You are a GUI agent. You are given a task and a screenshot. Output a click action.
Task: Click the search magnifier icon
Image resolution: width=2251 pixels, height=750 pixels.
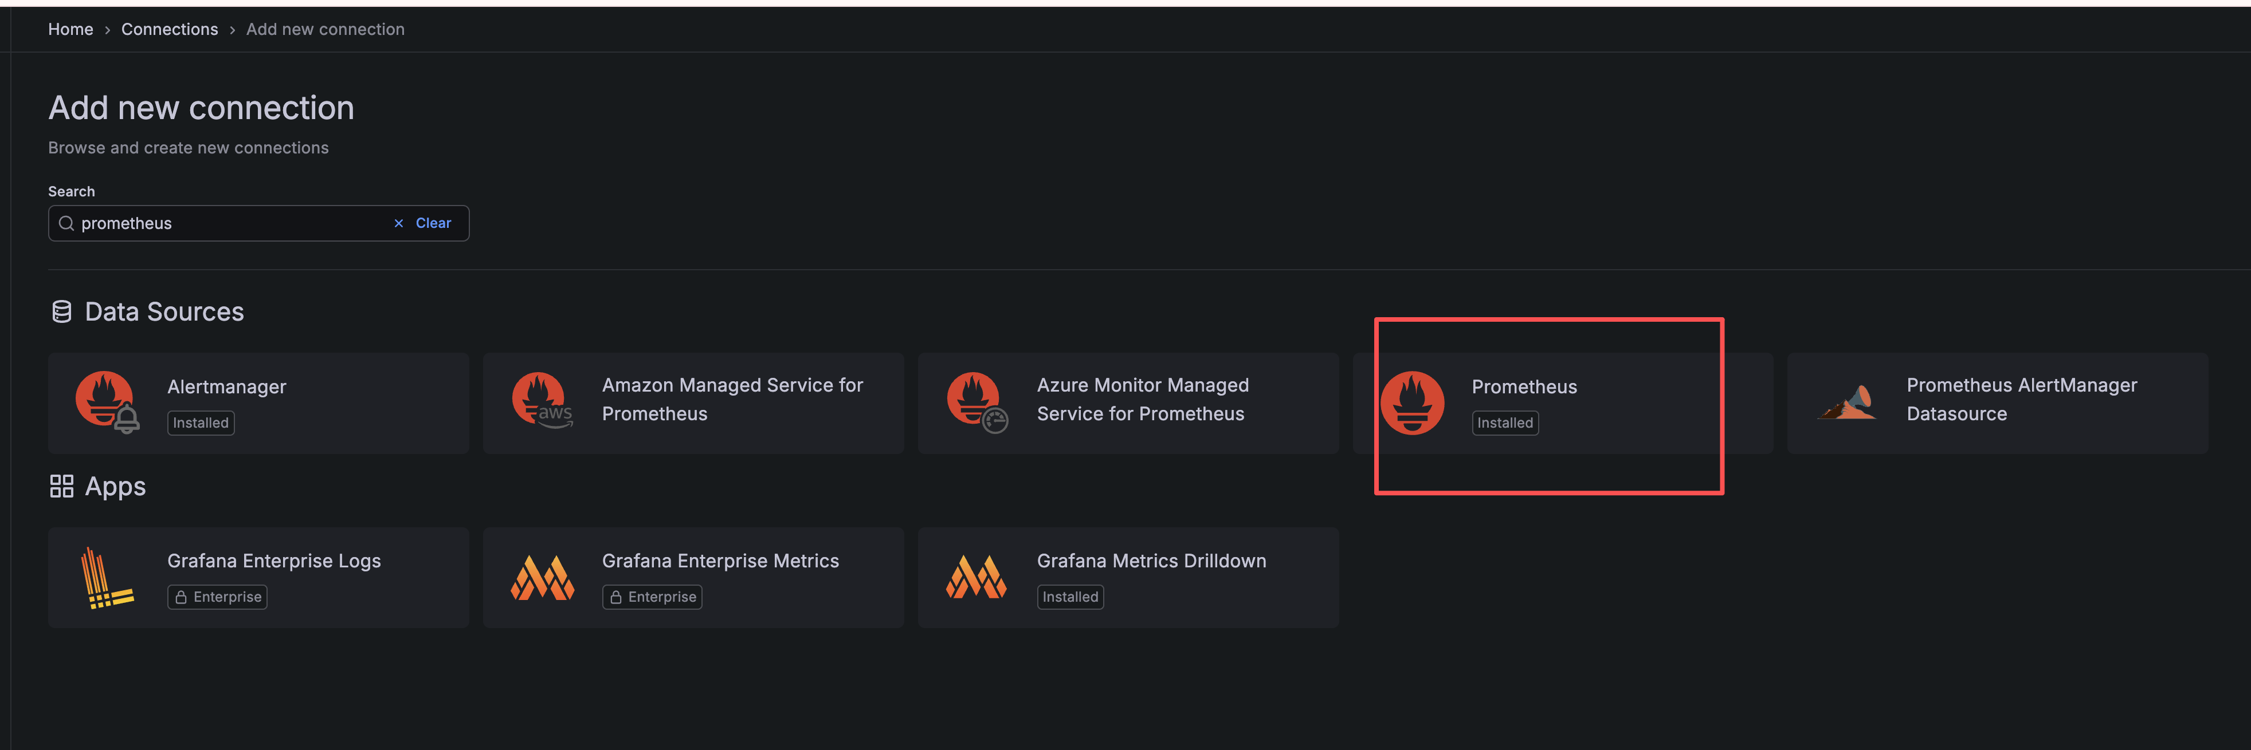[65, 223]
